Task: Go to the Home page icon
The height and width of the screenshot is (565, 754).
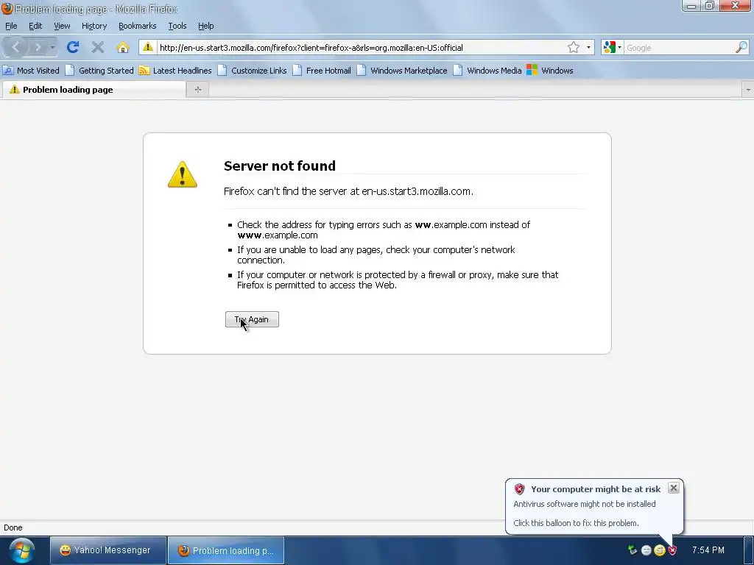Action: point(123,47)
